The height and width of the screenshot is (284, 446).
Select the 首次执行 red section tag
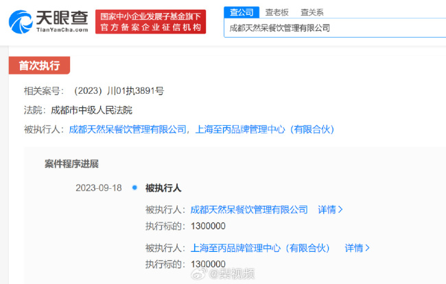pos(39,66)
